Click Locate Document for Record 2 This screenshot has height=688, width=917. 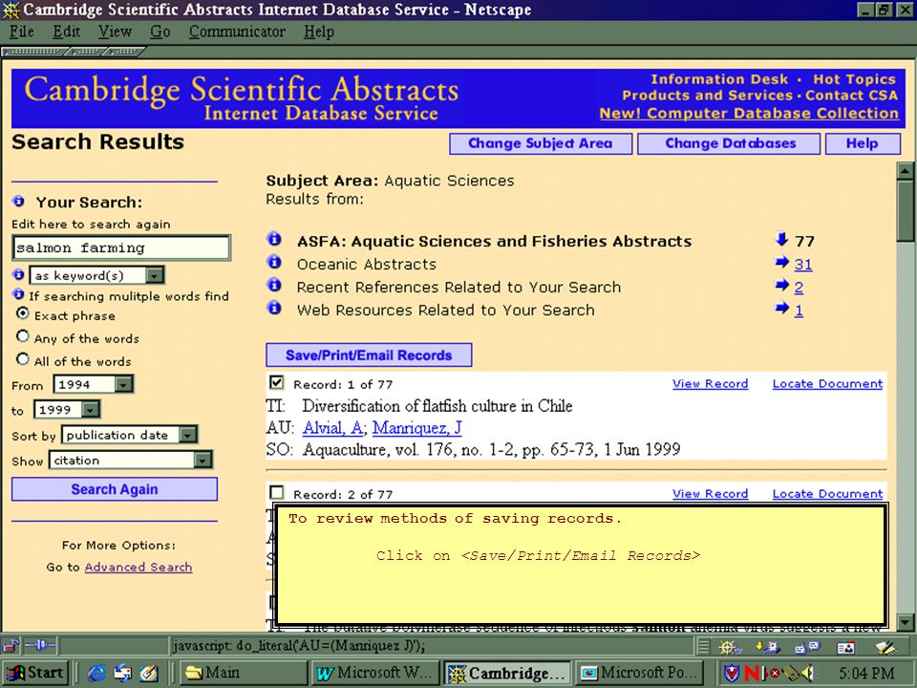(x=827, y=494)
